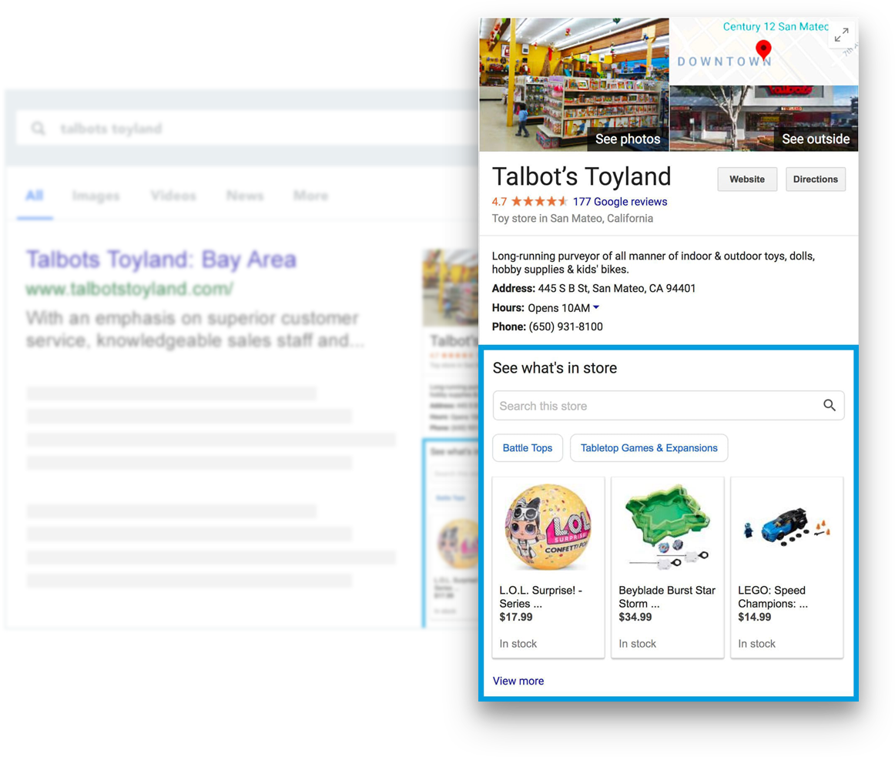Click Toy store in San Mateo, California text
The image size is (895, 757).
tap(572, 219)
